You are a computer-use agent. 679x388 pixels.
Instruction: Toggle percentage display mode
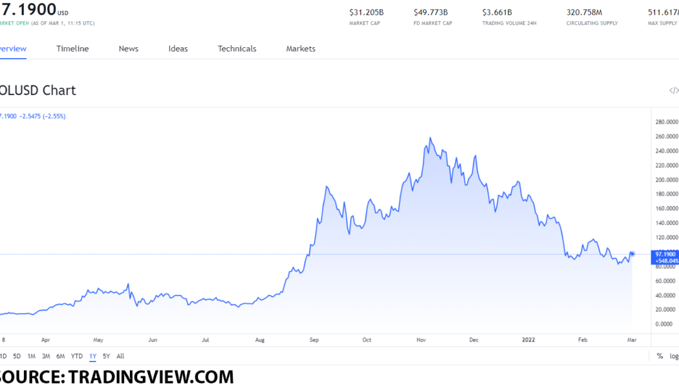pyautogui.click(x=660, y=356)
